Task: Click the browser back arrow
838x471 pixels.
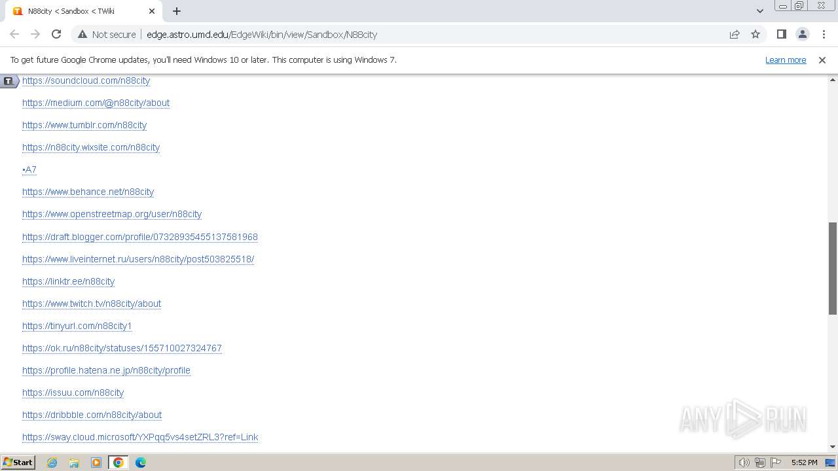Action: (x=14, y=34)
